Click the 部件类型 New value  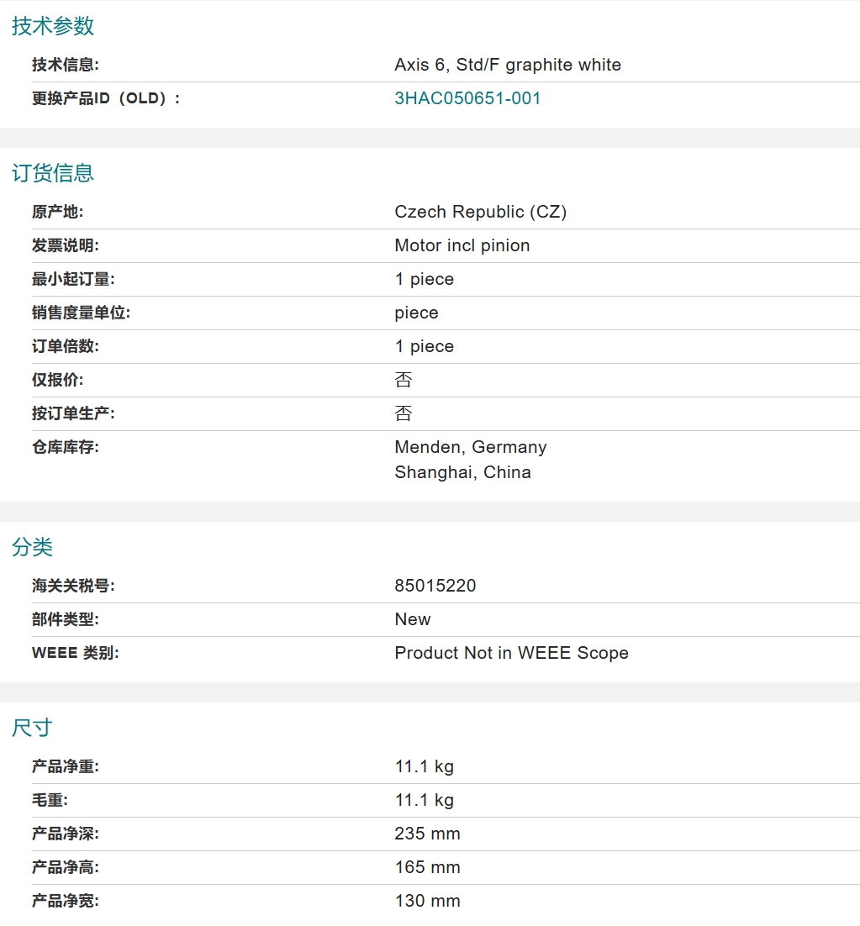[412, 619]
